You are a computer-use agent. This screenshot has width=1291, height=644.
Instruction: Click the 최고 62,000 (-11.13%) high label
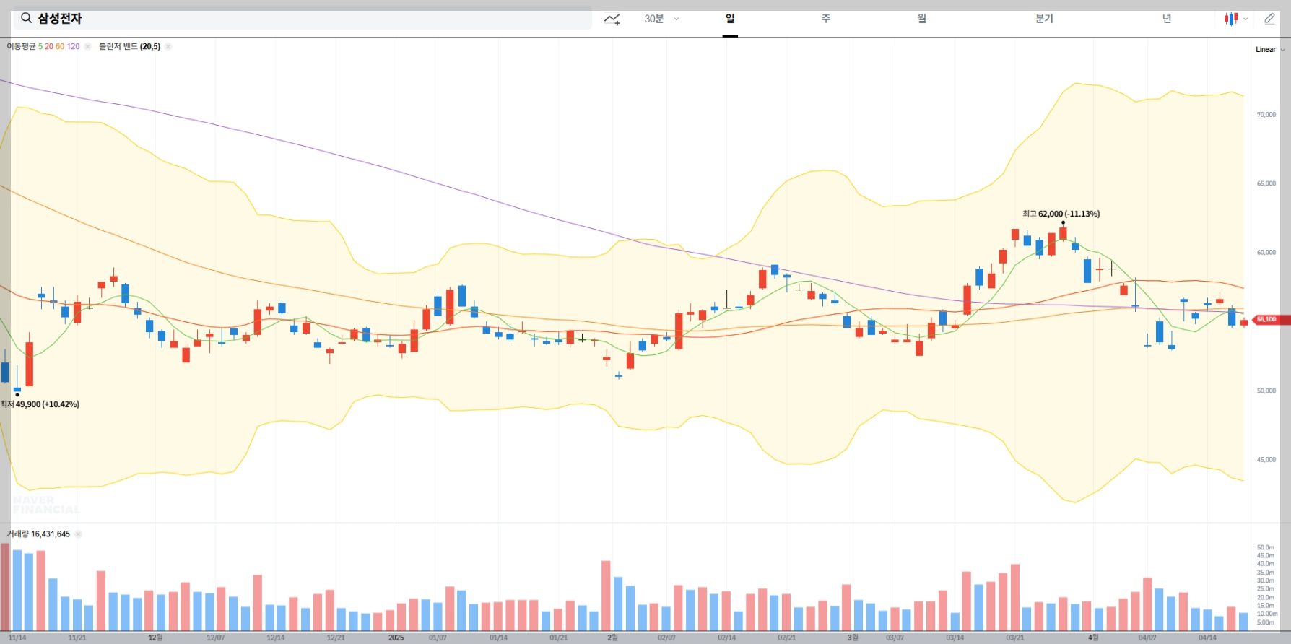(x=1061, y=214)
